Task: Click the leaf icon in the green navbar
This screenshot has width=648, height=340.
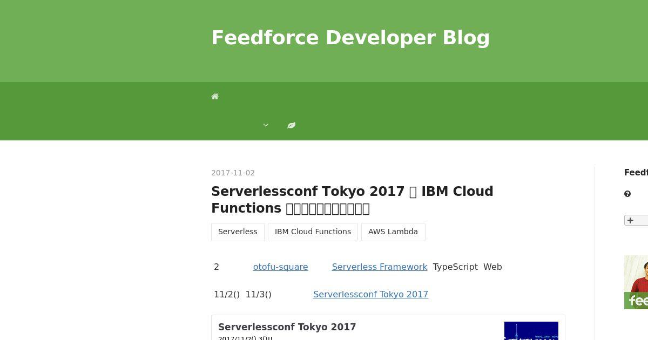Action: [x=292, y=125]
